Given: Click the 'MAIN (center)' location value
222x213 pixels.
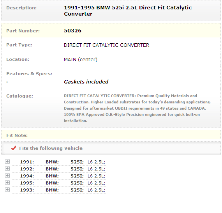Looking at the screenshot, I should point(81,59).
